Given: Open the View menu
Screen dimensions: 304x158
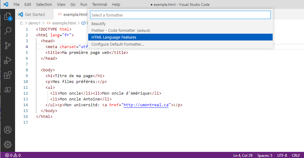Looking at the screenshot, I should tap(61, 5).
